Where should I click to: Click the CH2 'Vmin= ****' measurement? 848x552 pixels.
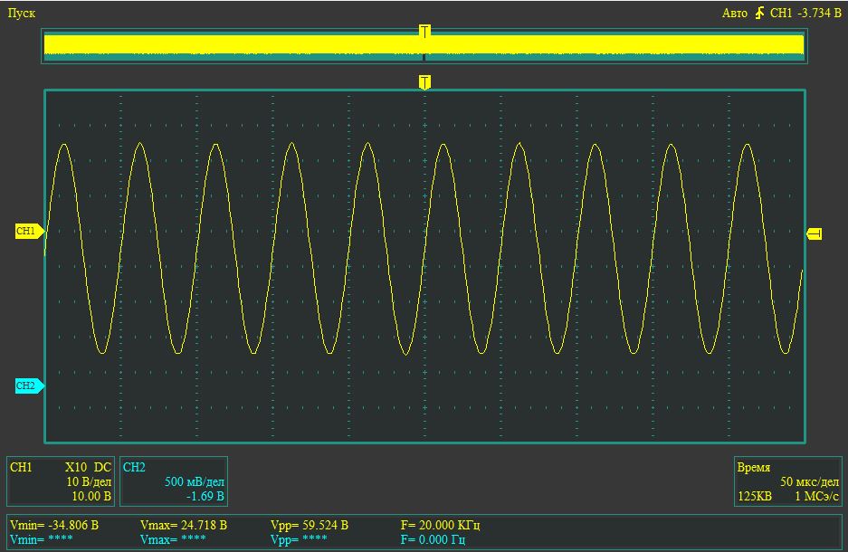pyautogui.click(x=41, y=539)
